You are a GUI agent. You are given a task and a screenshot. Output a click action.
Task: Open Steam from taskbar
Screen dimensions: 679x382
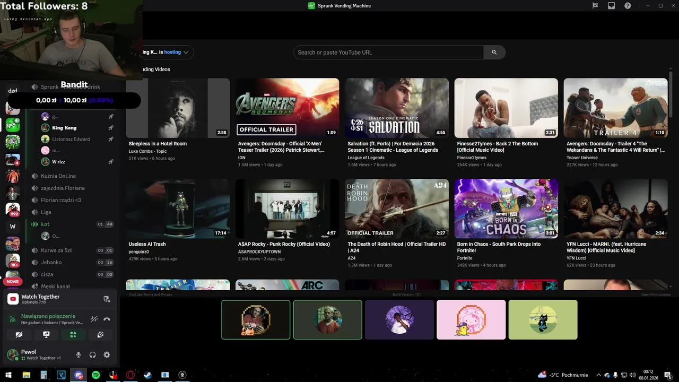pos(147,375)
